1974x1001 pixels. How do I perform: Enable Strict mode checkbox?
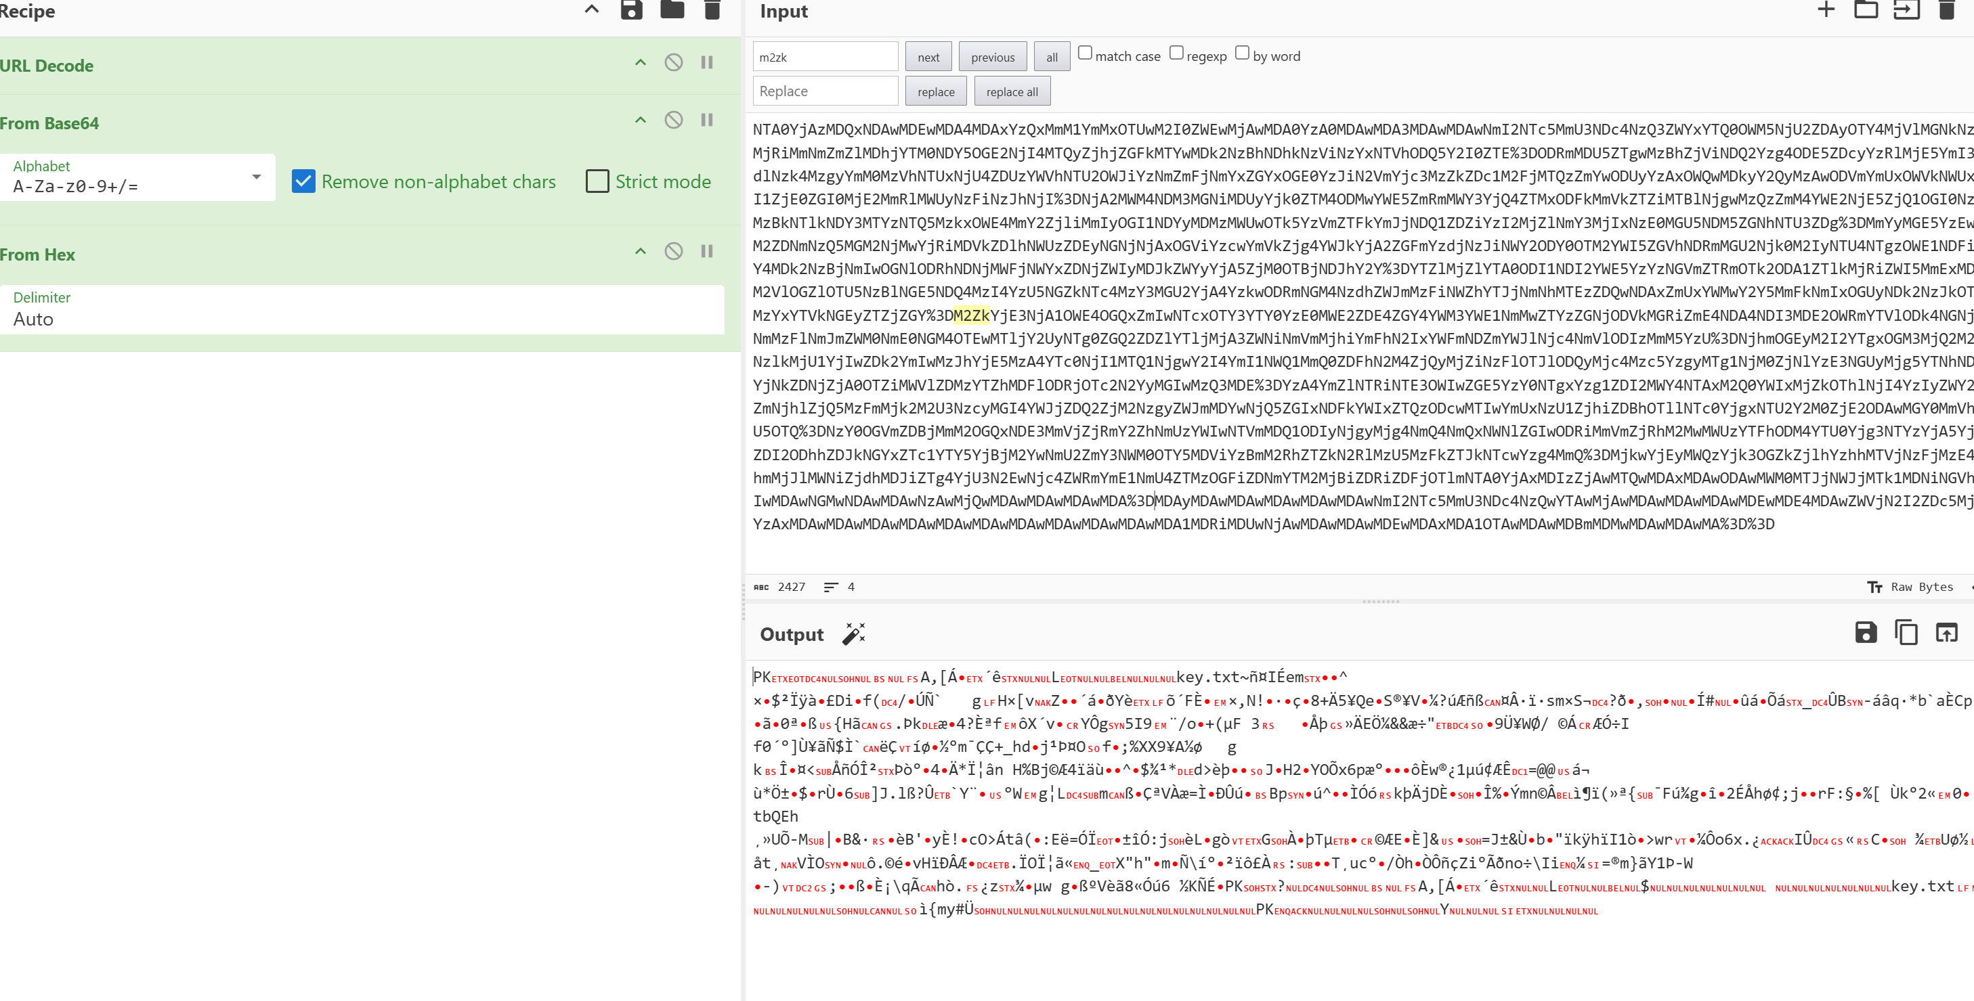click(597, 181)
